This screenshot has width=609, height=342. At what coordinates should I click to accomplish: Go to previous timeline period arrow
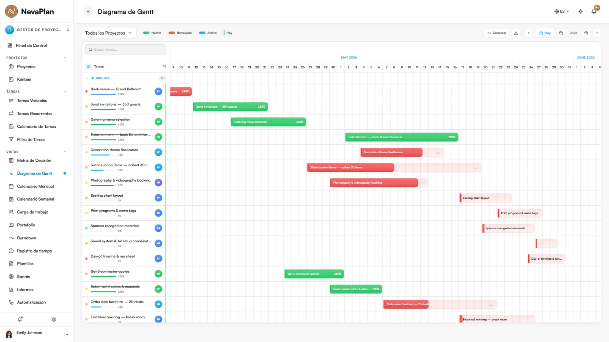click(x=529, y=33)
